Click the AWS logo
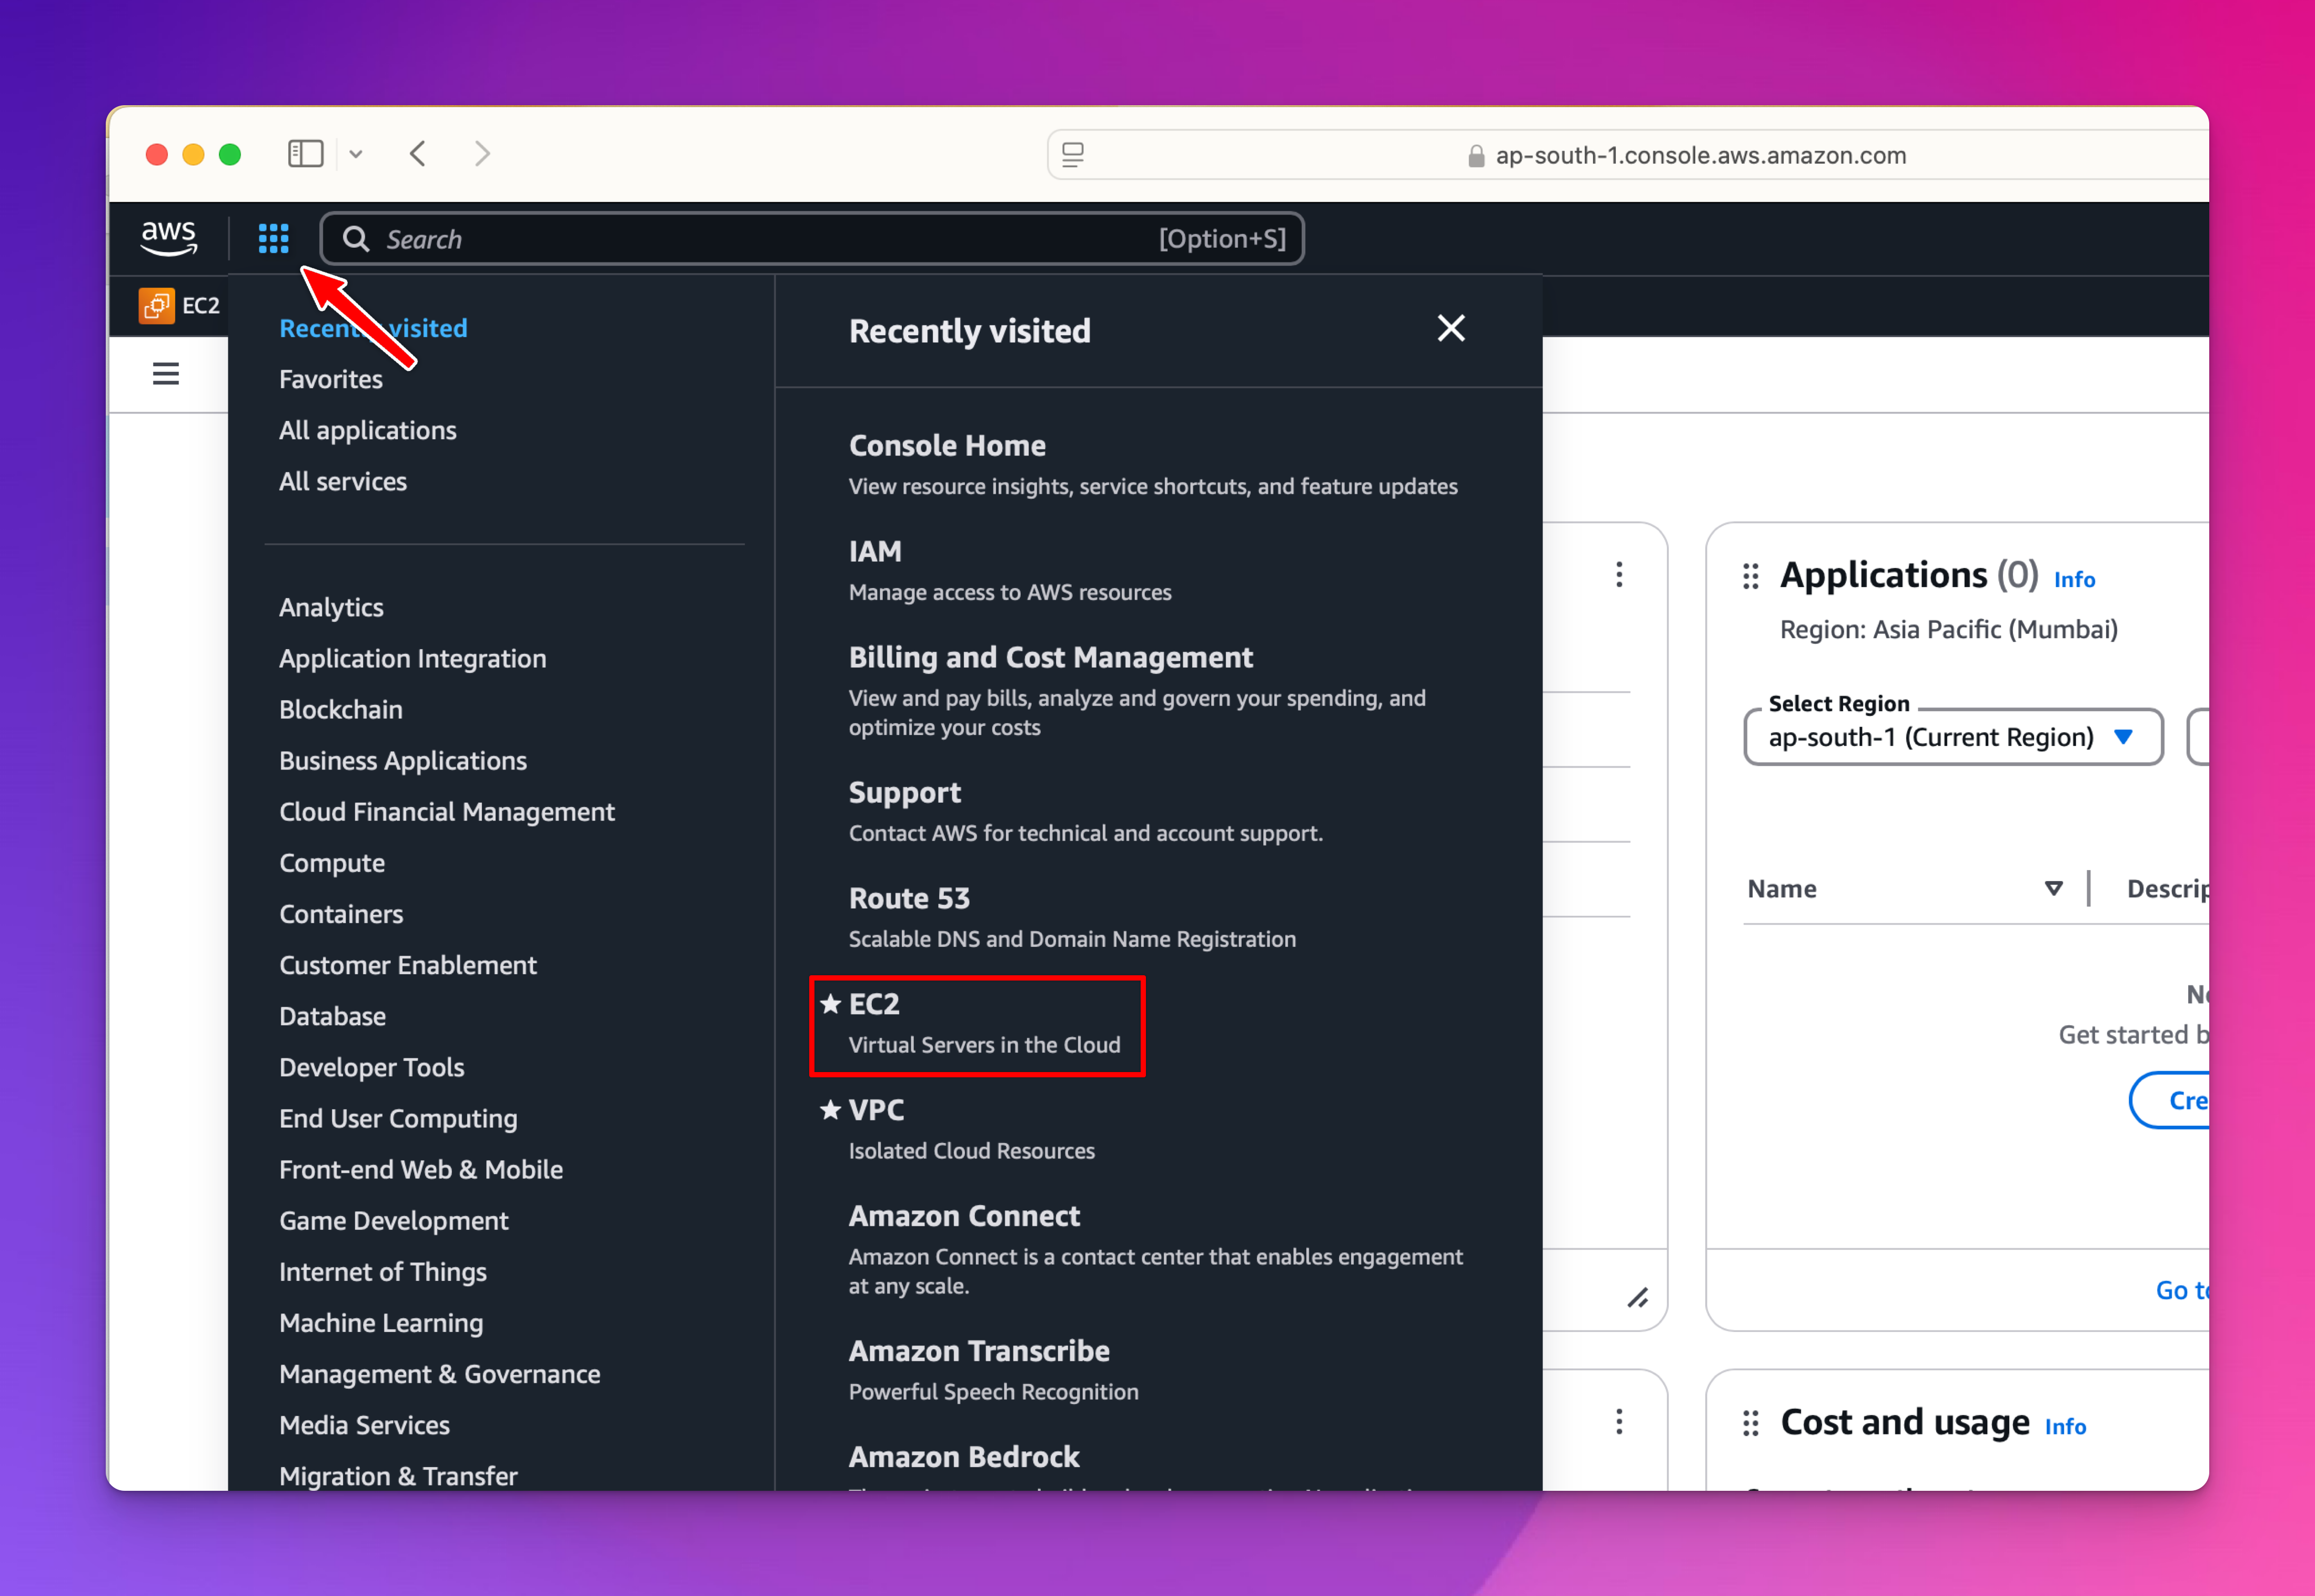 coord(168,238)
